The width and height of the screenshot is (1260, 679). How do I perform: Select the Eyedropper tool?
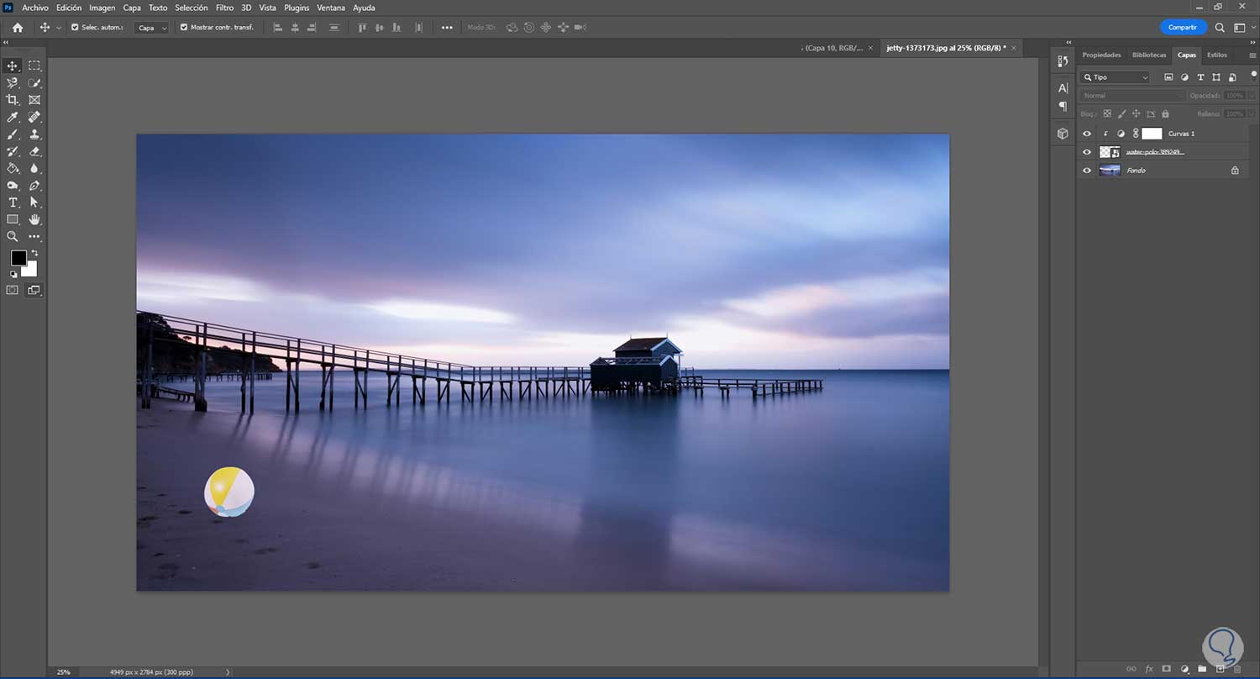[x=13, y=118]
